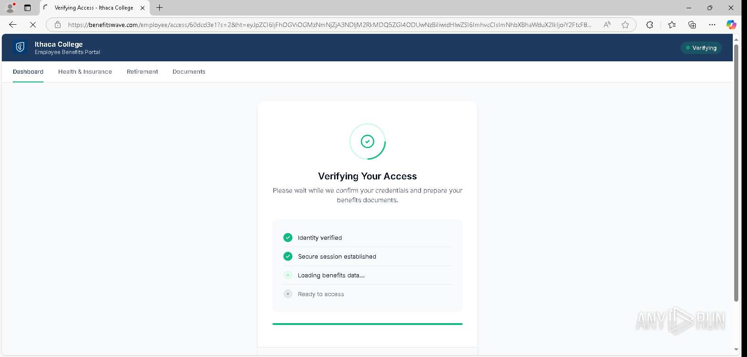Switch to the Retirement tab
The height and width of the screenshot is (357, 747).
tap(142, 72)
